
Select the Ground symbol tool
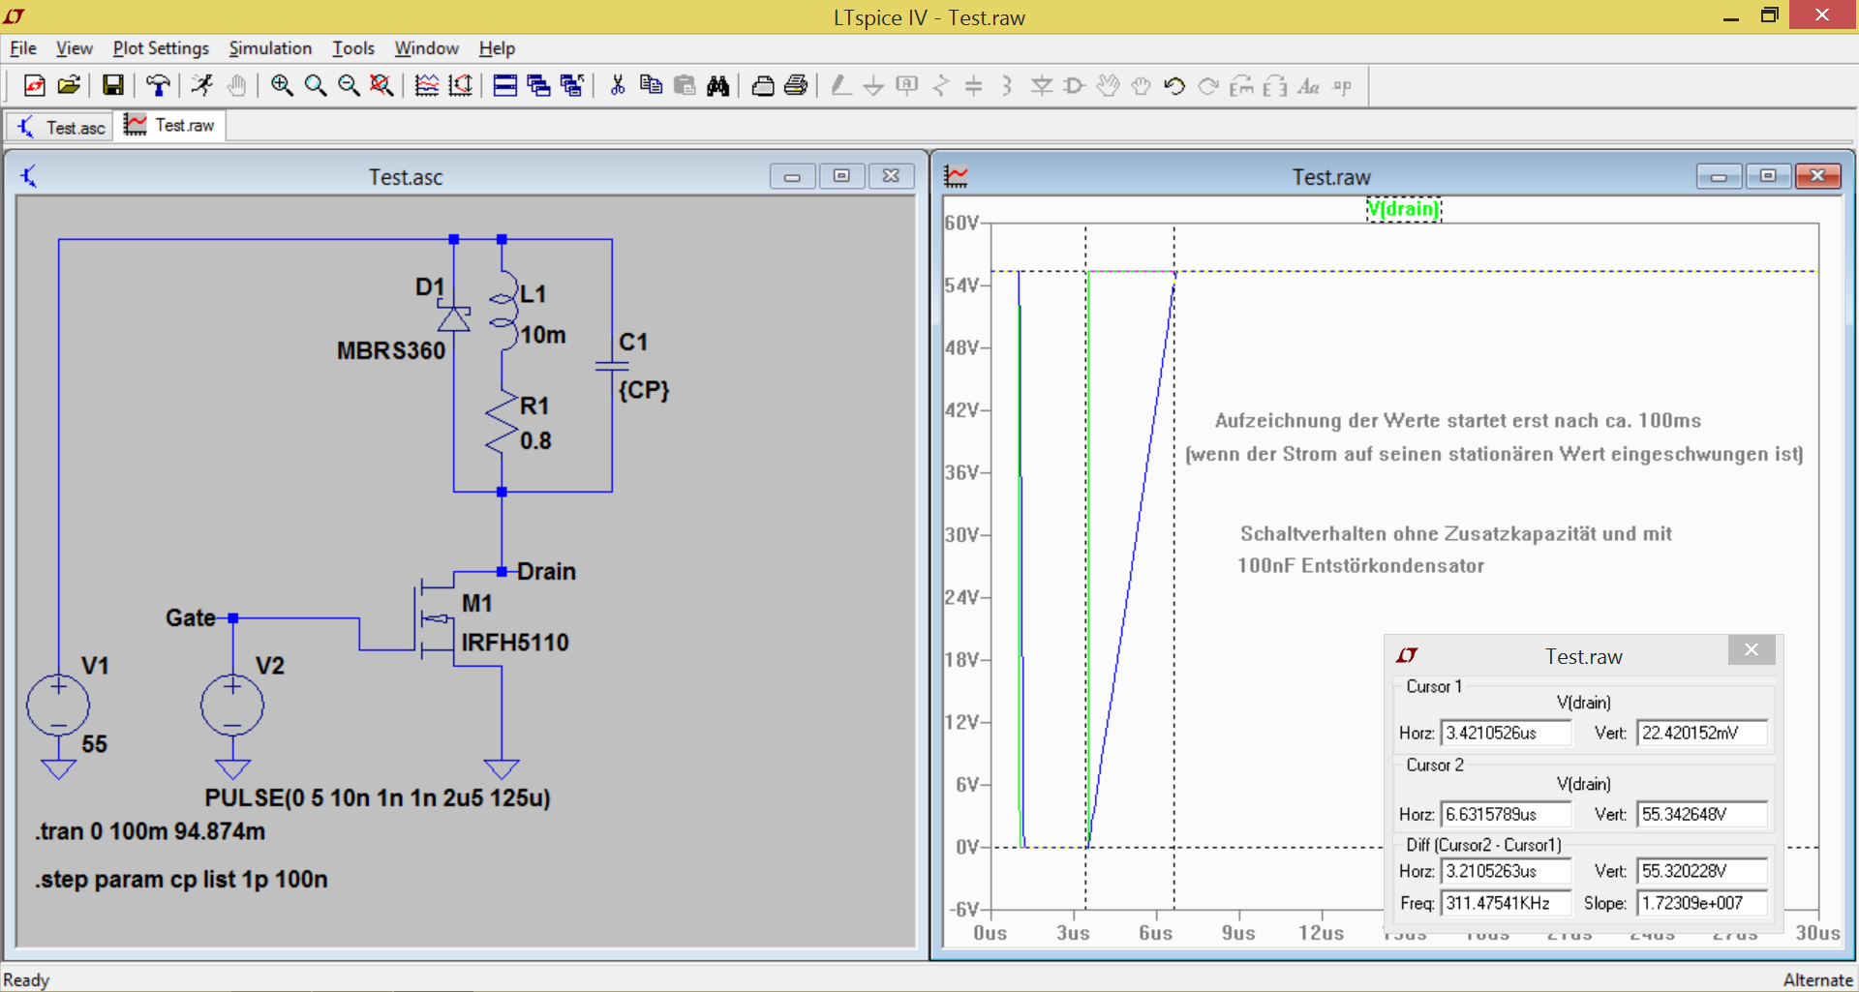873,86
